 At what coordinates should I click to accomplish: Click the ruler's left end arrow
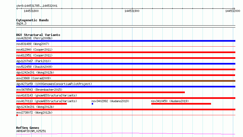pyautogui.click(x=17, y=9)
